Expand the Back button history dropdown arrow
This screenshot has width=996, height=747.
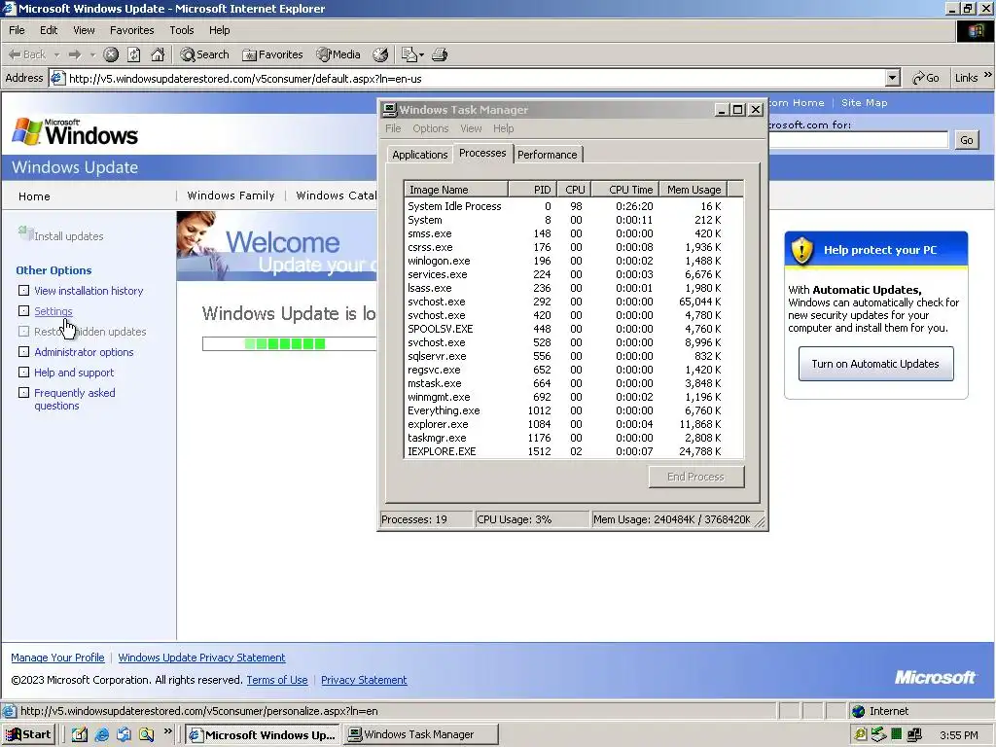[56, 54]
